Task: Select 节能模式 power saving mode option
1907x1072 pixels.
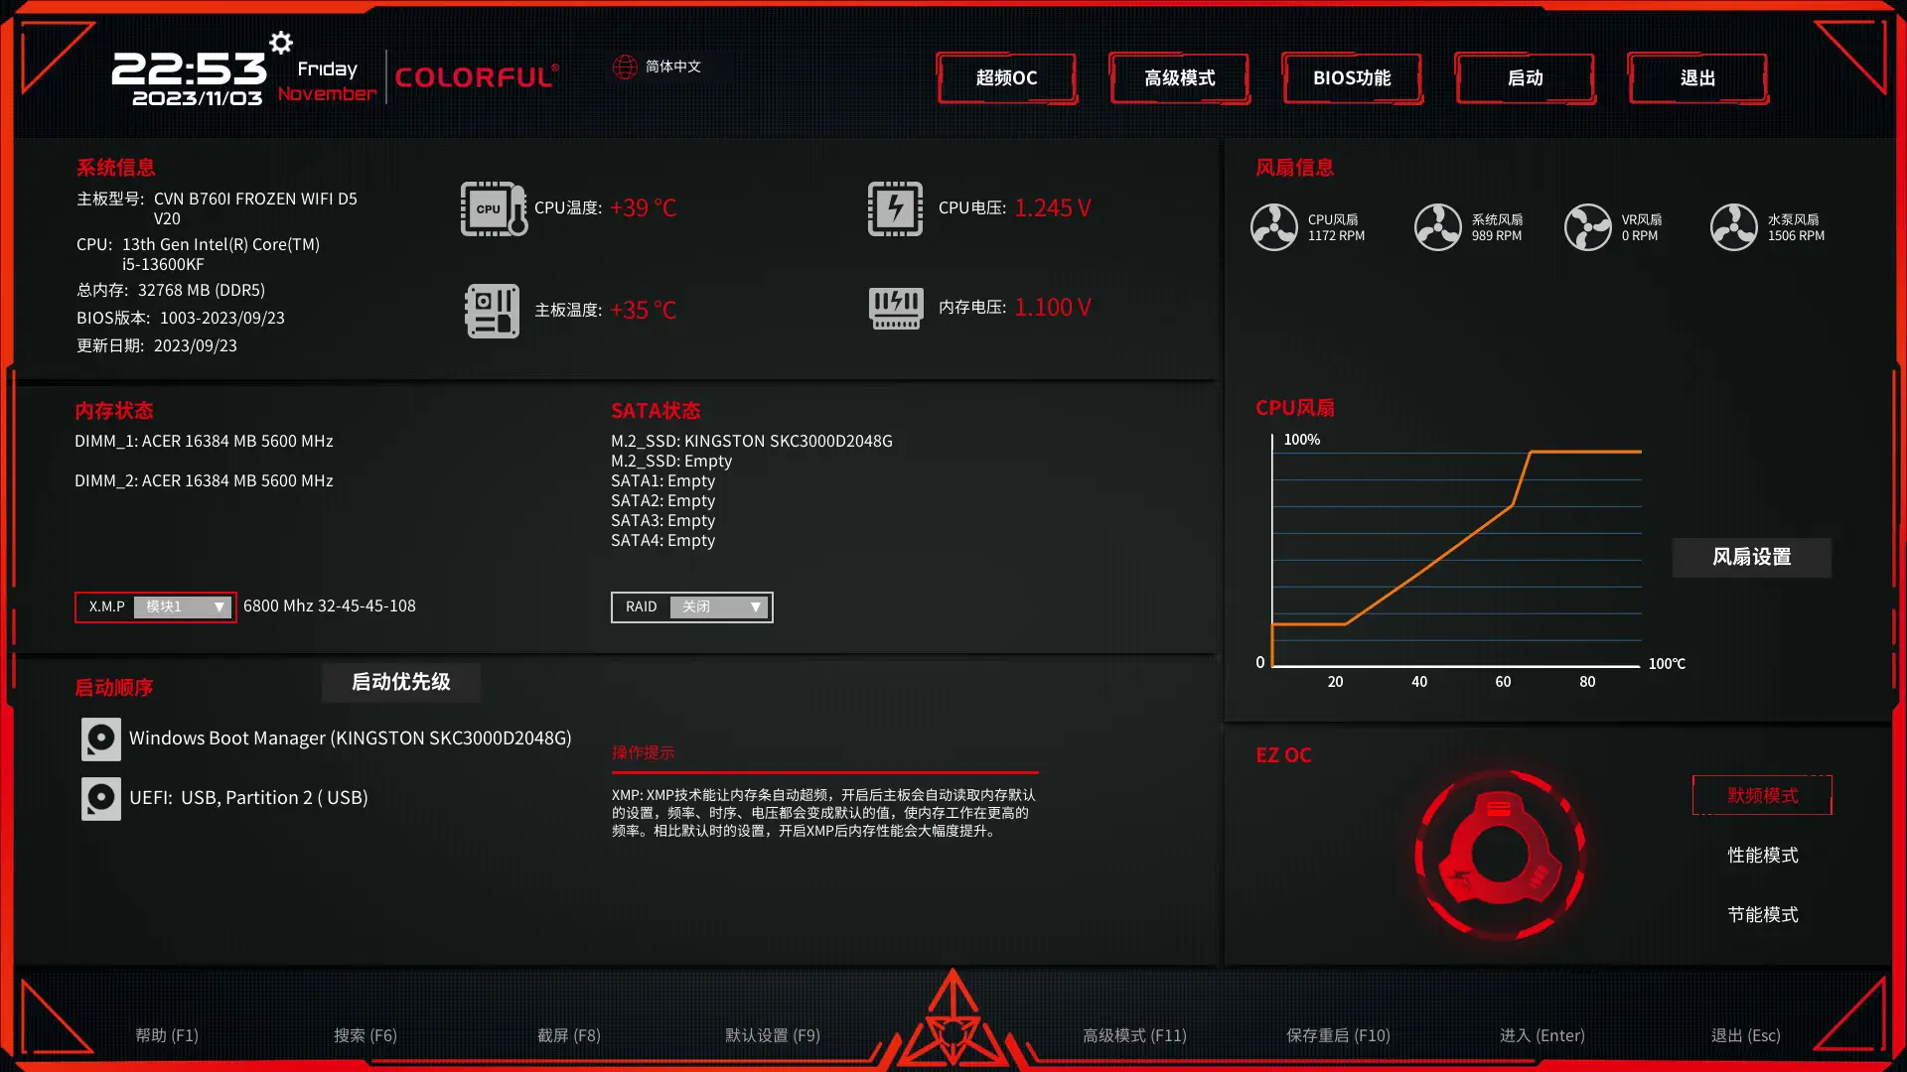Action: click(x=1763, y=912)
